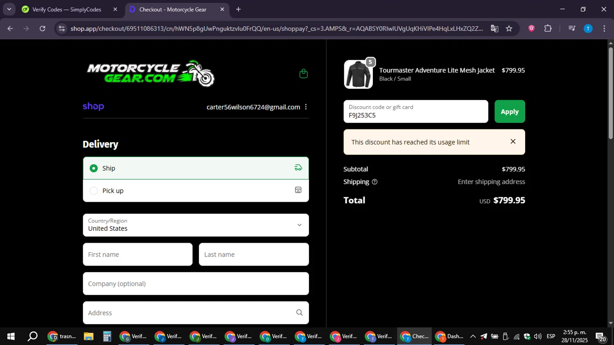The image size is (614, 345).
Task: Open the uBlock shield extension icon
Action: coord(531,29)
